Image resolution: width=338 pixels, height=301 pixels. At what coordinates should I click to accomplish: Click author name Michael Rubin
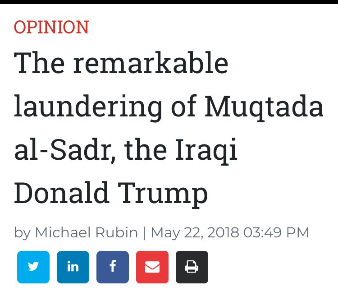click(86, 232)
